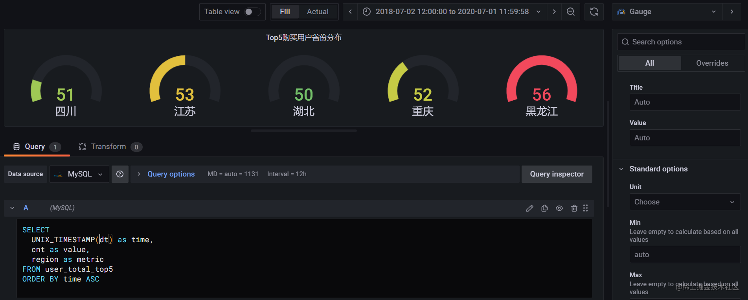Click the 黑龙江 gauge showing 56
Image resolution: width=748 pixels, height=300 pixels.
[542, 86]
